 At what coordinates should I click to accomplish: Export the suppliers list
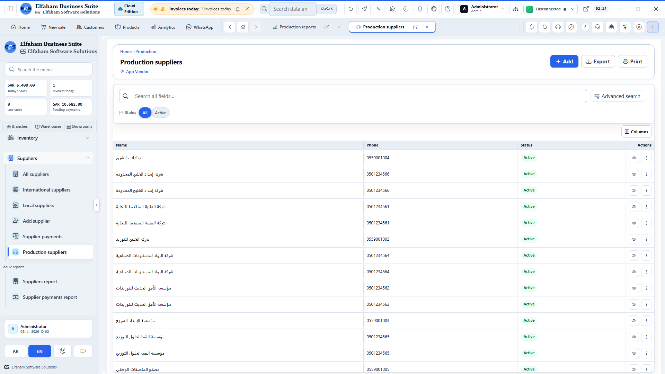[x=598, y=61]
